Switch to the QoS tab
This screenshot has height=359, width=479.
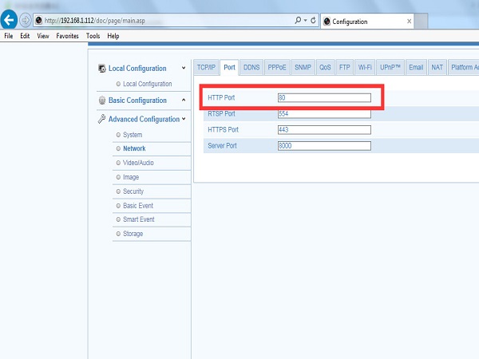click(325, 68)
